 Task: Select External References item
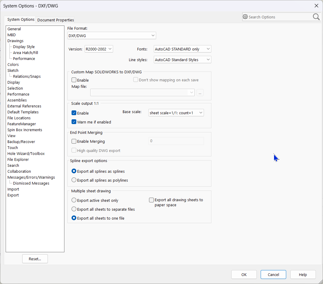(x=24, y=106)
